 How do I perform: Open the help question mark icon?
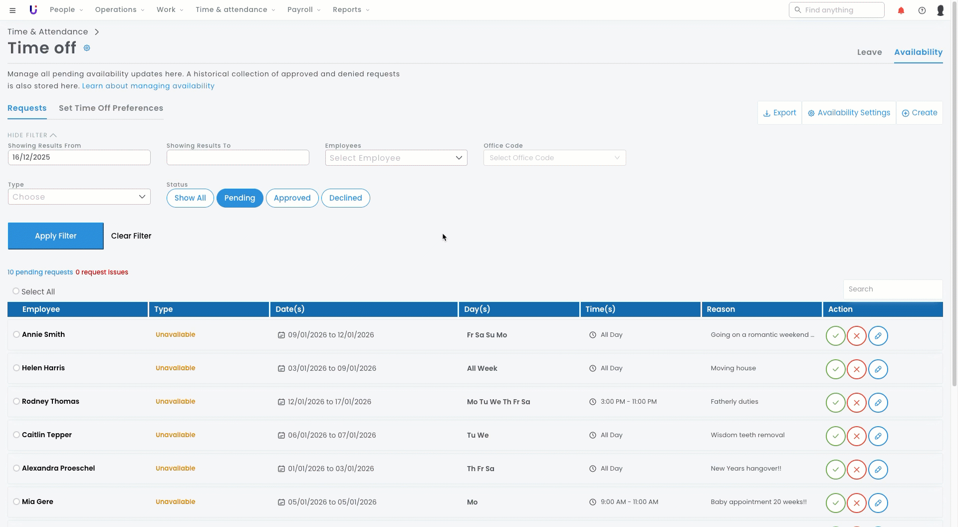click(922, 10)
